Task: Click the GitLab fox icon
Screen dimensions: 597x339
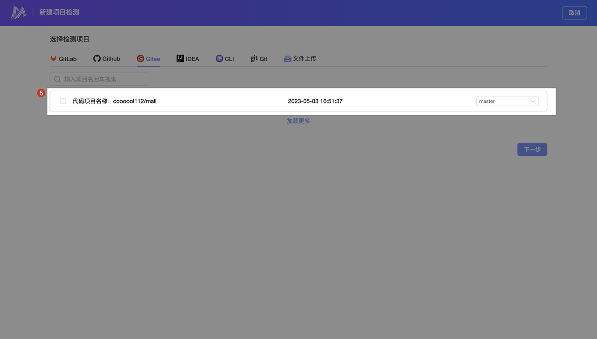Action: (x=54, y=59)
